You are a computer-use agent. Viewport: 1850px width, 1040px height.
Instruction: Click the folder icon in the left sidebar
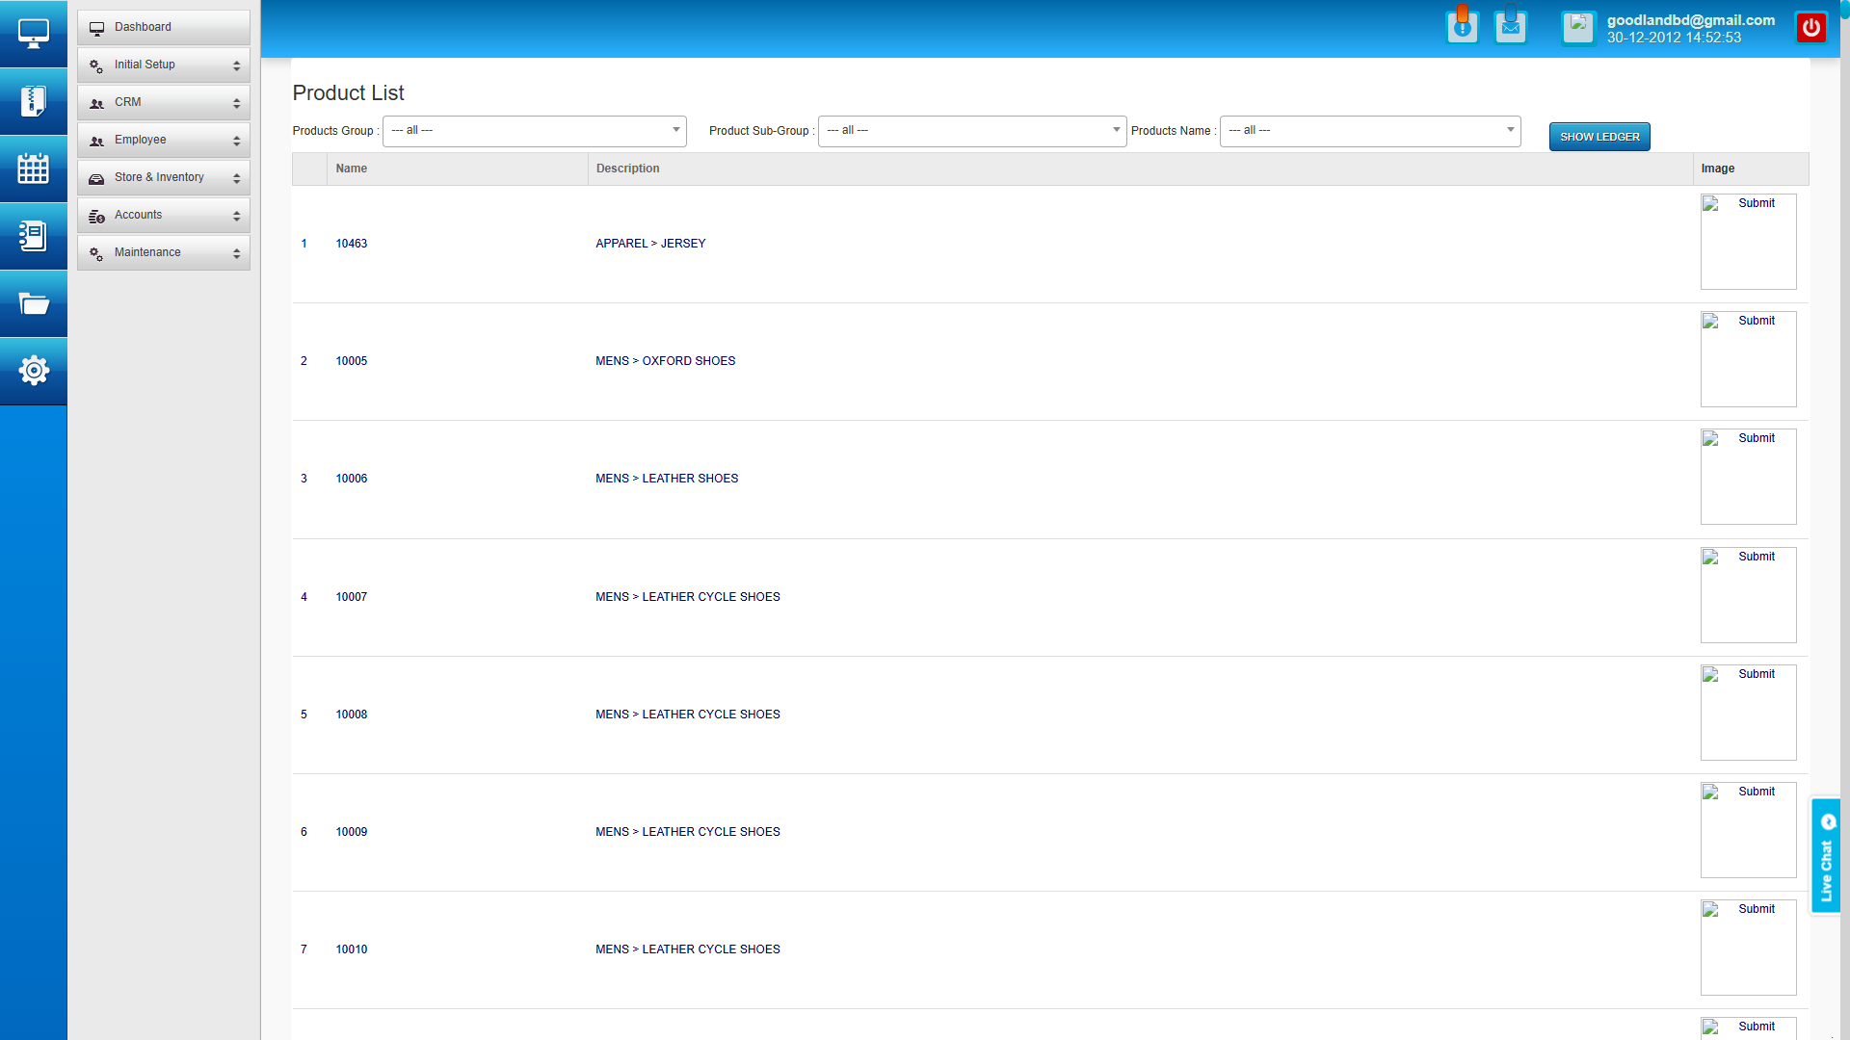coord(34,303)
